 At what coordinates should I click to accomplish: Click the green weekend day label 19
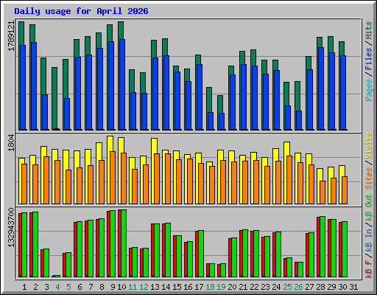point(221,287)
